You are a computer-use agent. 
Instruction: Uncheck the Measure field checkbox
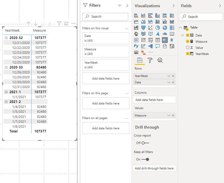(x=188, y=41)
